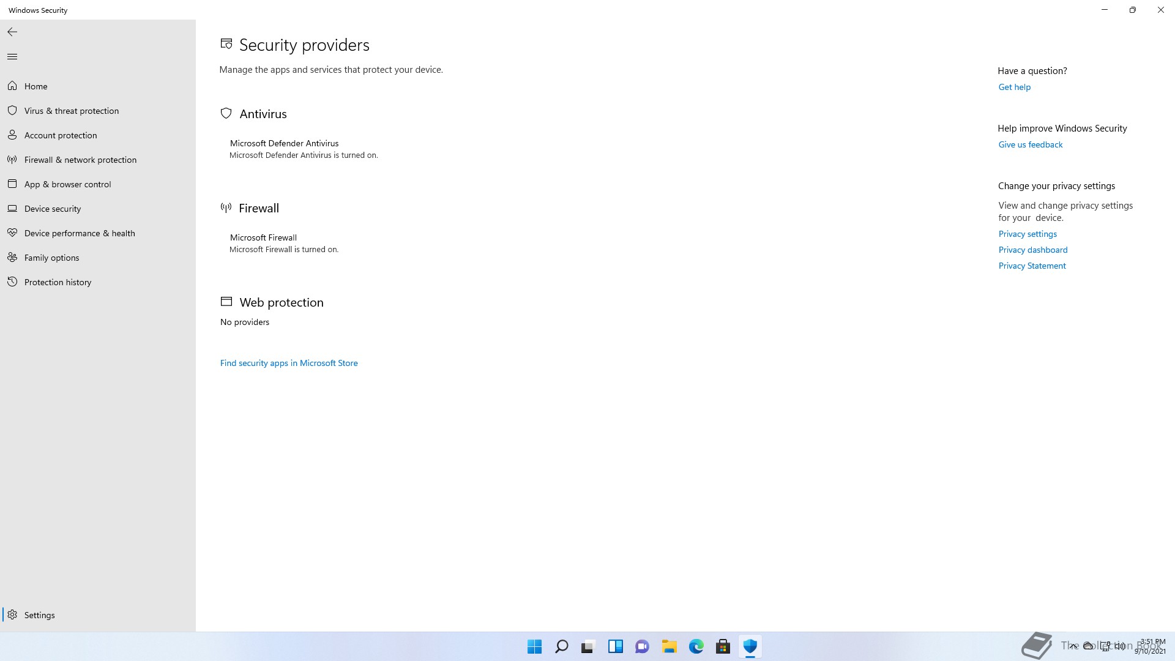Restore down the Windows Security window
The image size is (1175, 661).
(x=1133, y=10)
